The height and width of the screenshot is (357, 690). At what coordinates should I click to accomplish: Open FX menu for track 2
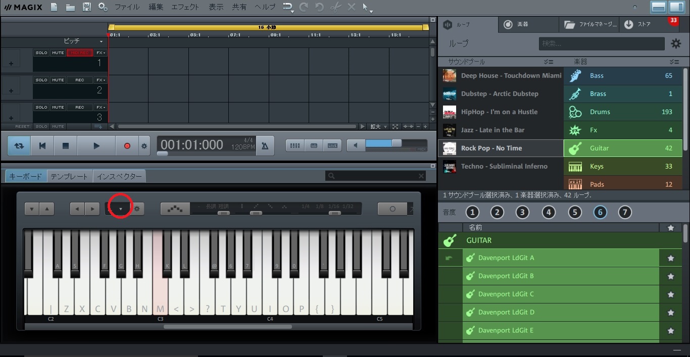coord(101,80)
